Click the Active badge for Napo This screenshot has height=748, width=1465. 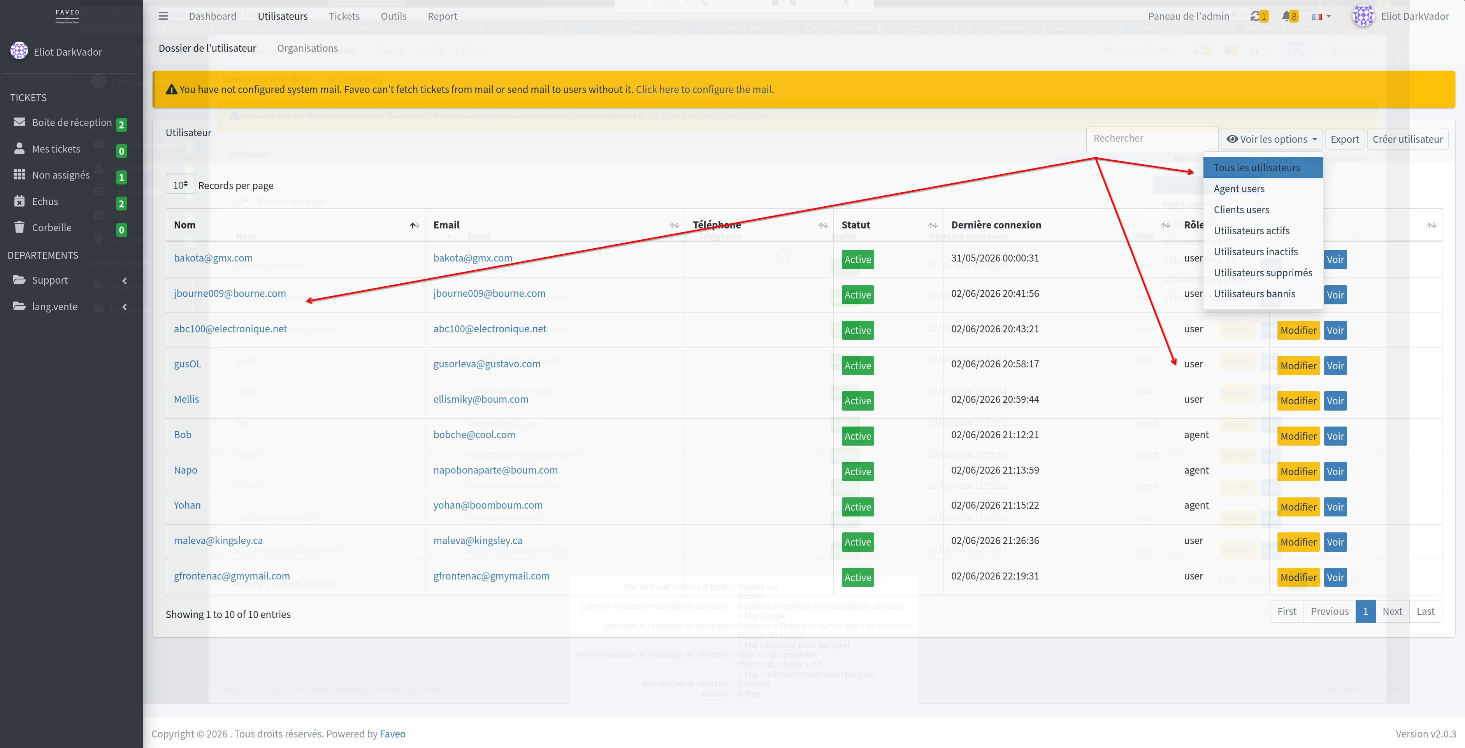[x=857, y=471]
